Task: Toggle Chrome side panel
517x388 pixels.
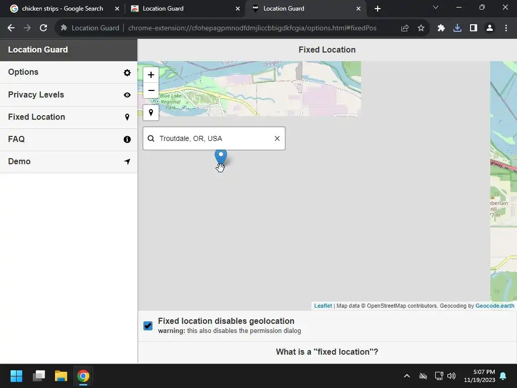Action: pyautogui.click(x=474, y=28)
